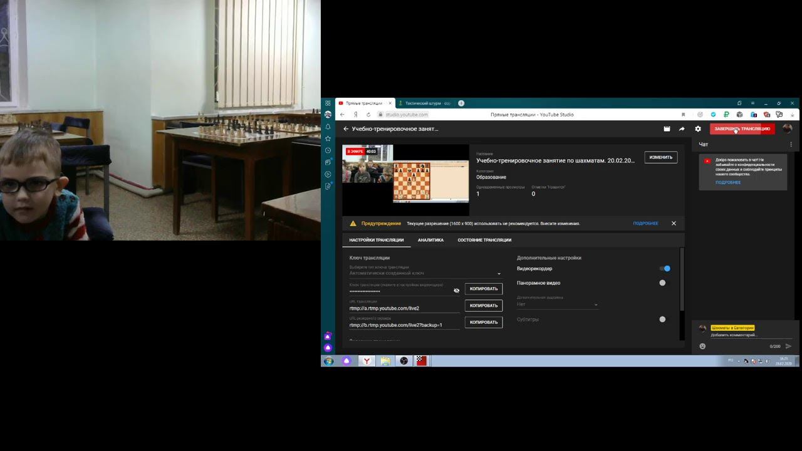This screenshot has width=802, height=451.
Task: Open the emoji picker in chat
Action: coord(702,346)
